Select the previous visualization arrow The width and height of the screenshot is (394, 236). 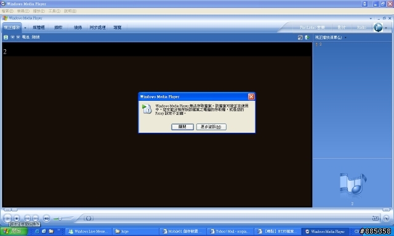tap(12, 37)
